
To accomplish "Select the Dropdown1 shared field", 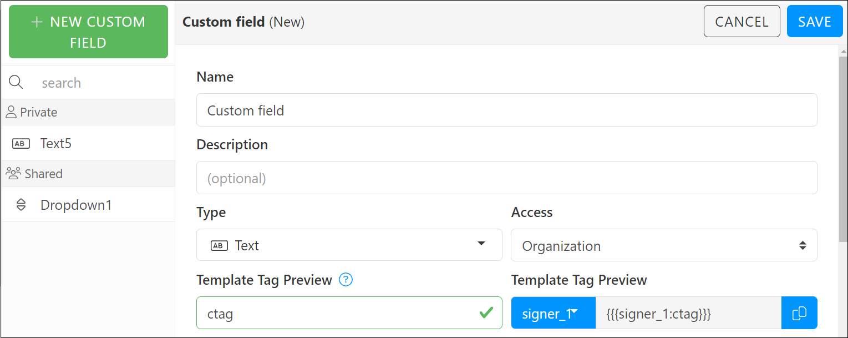I will tap(75, 205).
